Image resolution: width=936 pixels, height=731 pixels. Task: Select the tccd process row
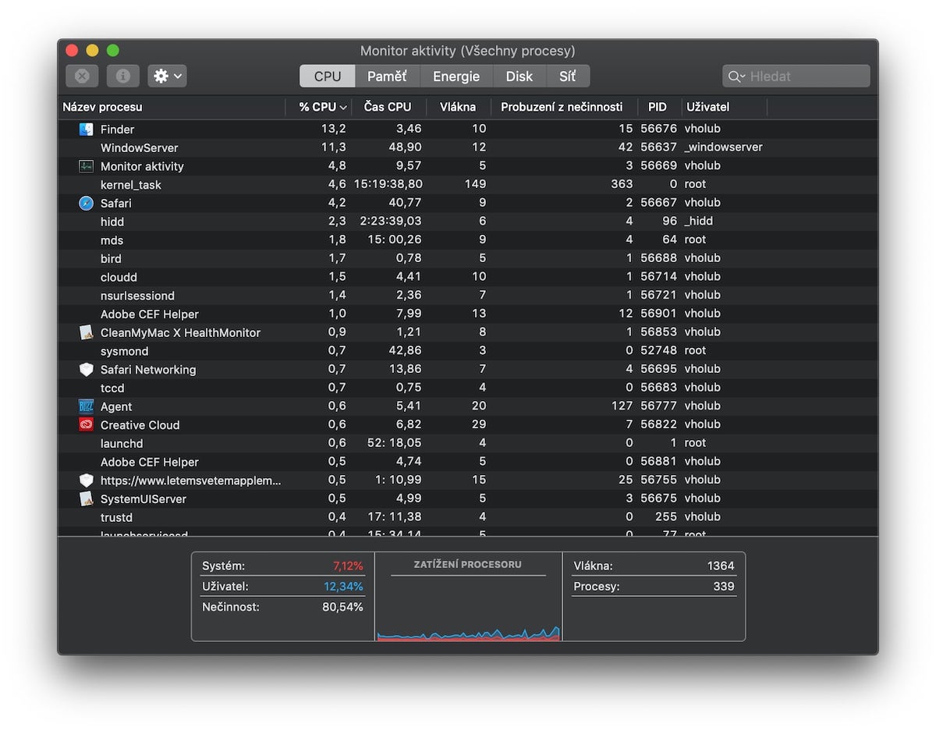(x=468, y=388)
